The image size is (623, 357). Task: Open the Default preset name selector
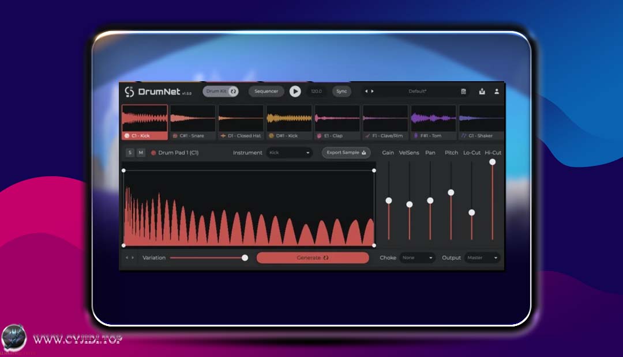[x=417, y=91]
